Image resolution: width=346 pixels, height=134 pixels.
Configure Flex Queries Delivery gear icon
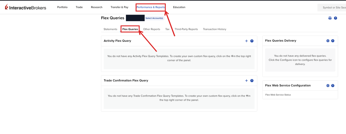click(x=328, y=41)
